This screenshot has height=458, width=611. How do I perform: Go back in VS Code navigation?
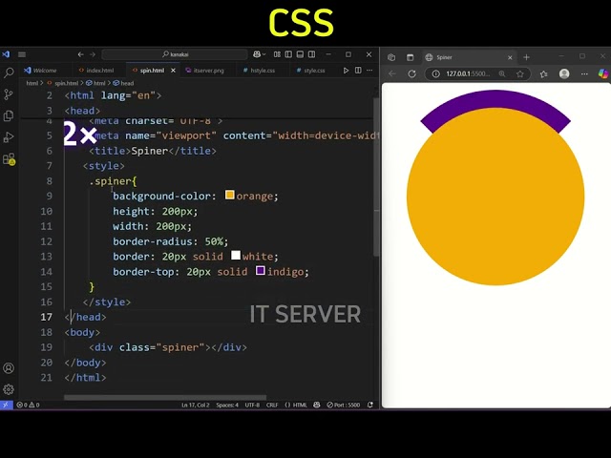(80, 54)
